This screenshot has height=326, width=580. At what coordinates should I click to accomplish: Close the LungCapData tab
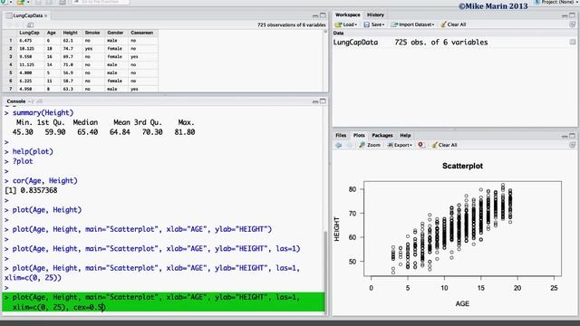(45, 15)
